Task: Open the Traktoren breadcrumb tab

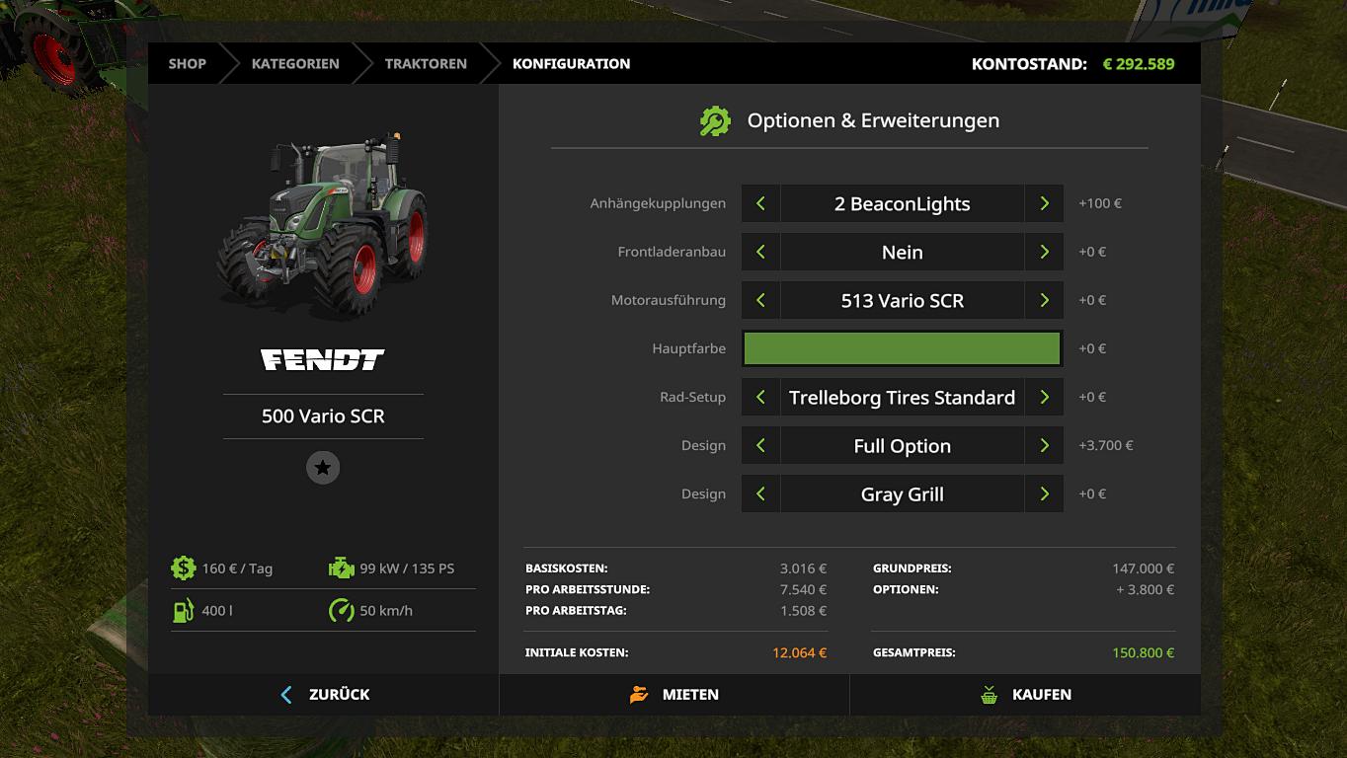Action: (x=426, y=63)
